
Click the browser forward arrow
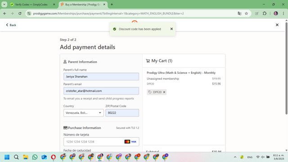coord(12,13)
